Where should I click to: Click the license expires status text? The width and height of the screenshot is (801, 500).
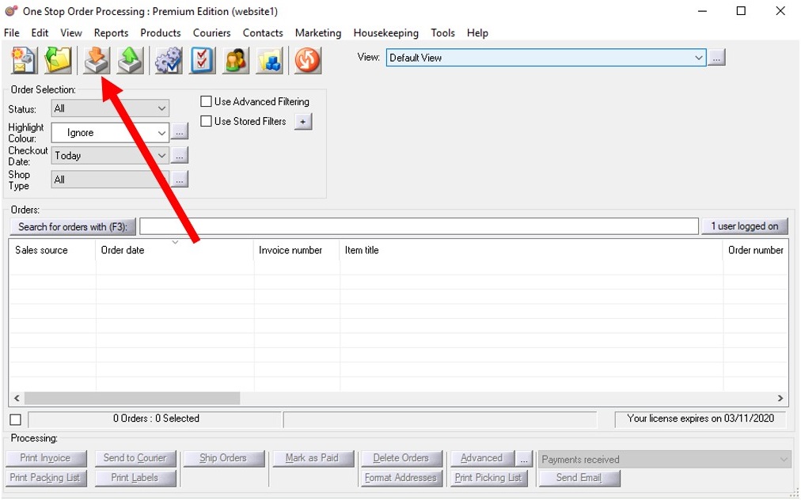click(x=700, y=419)
